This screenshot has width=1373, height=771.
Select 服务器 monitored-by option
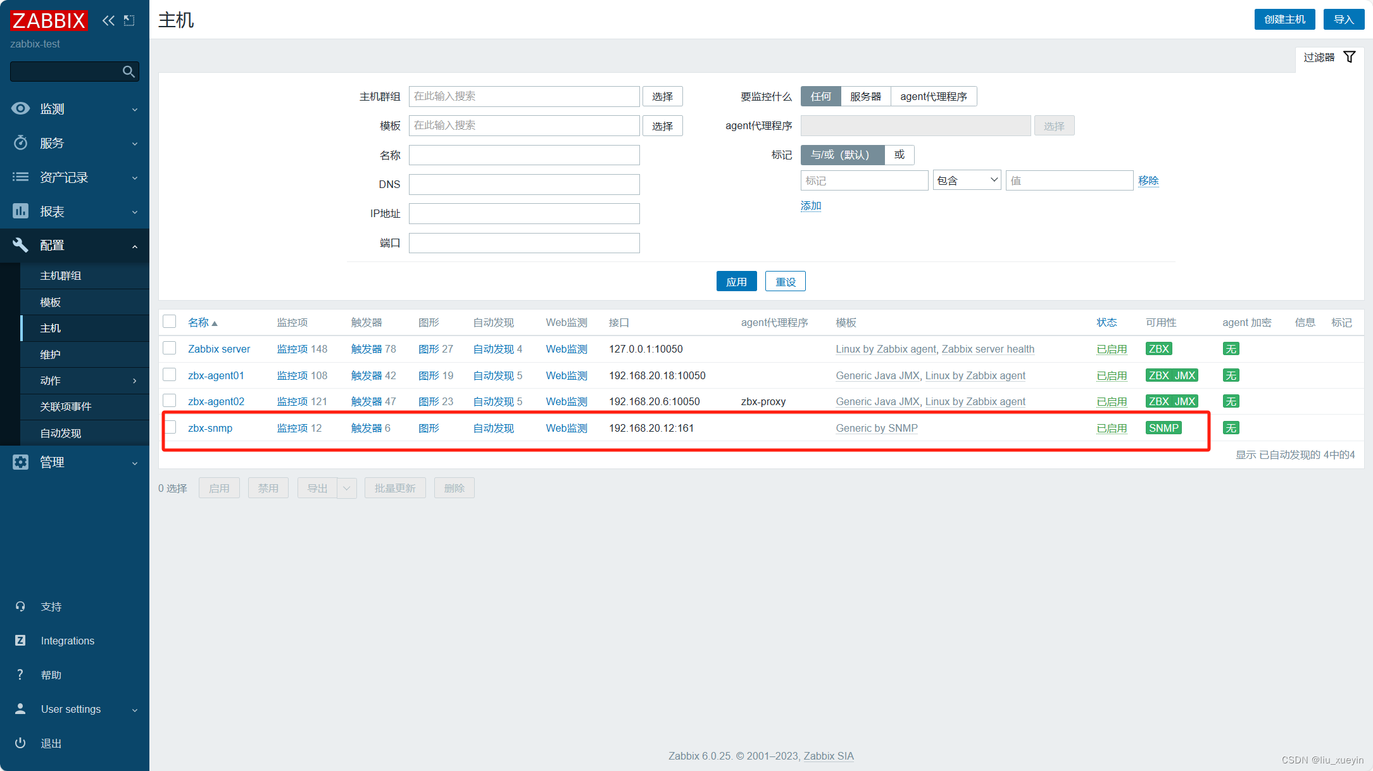tap(865, 96)
